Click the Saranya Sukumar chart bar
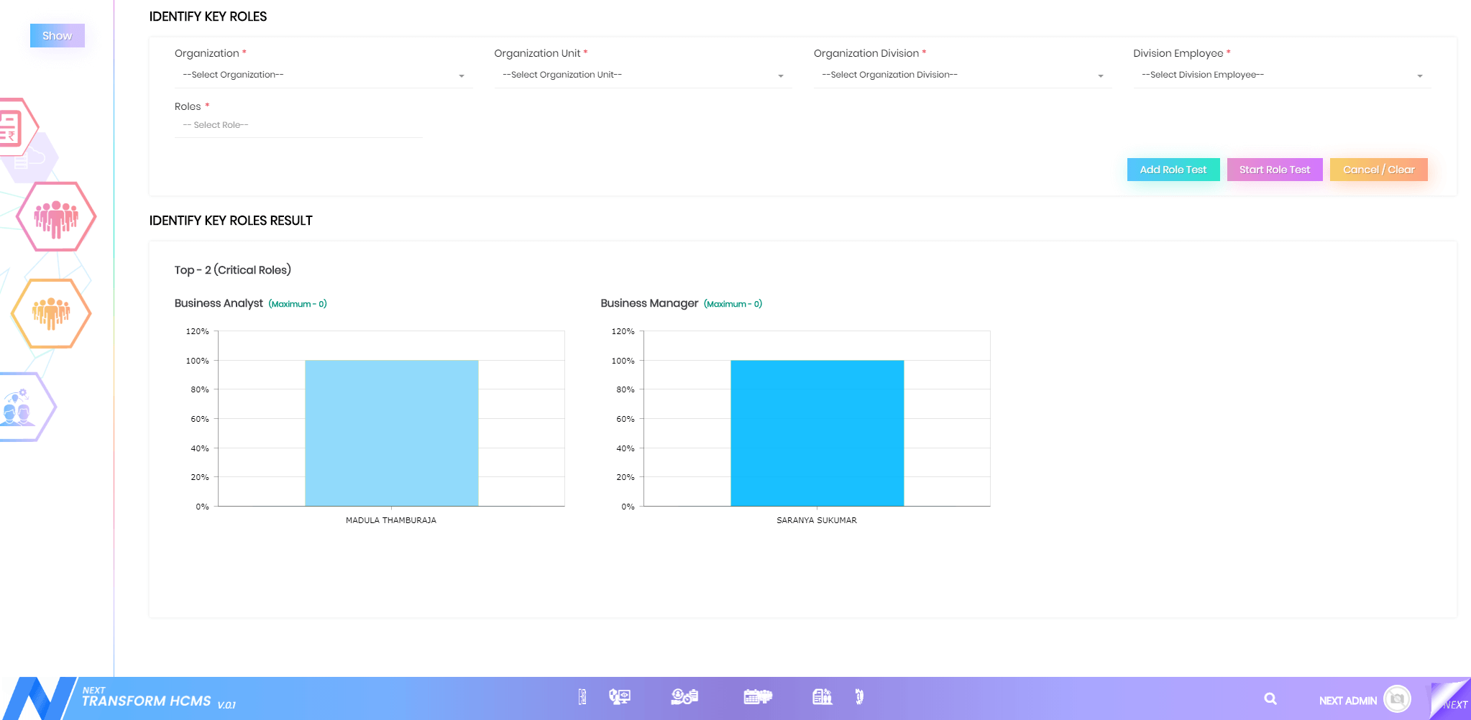 pos(817,433)
